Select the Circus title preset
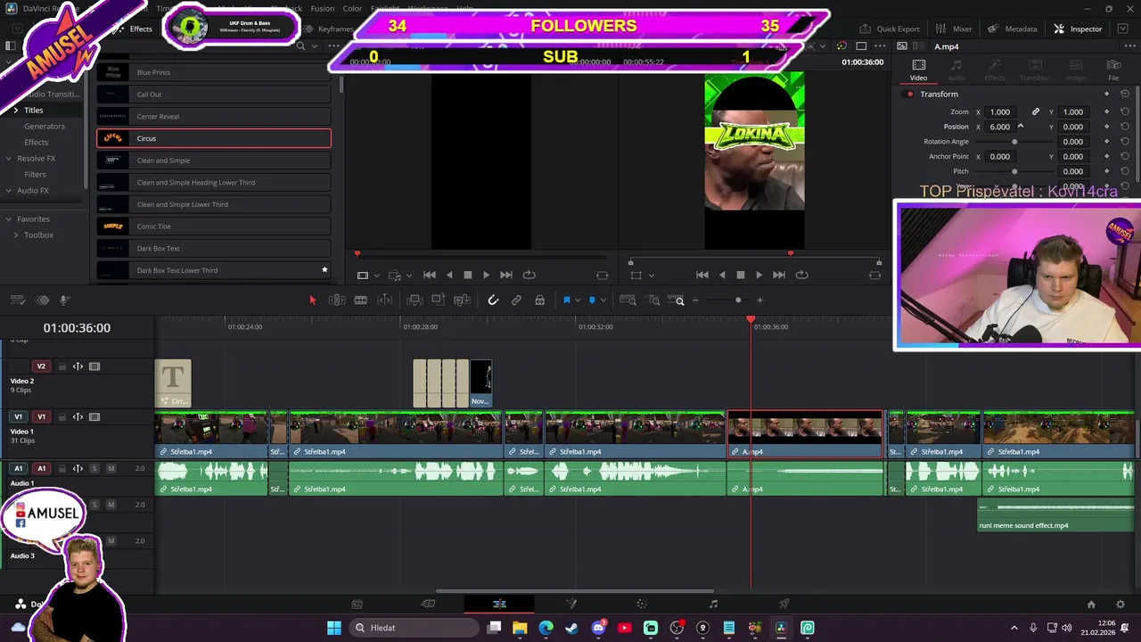Viewport: 1141px width, 642px height. [214, 138]
